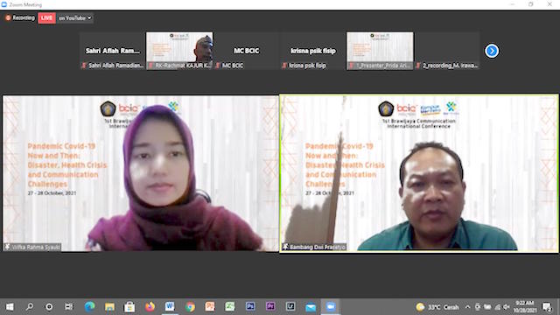The height and width of the screenshot is (315, 560).
Task: Launch Google Chrome from taskbar
Action: click(x=190, y=307)
